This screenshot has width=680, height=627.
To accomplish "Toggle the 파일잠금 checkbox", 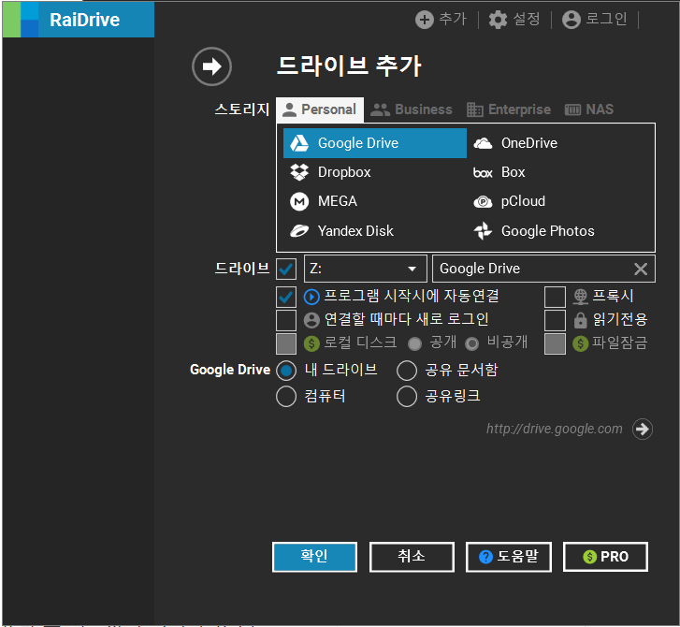I will (555, 343).
